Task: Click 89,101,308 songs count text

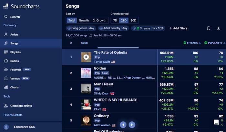Action: click(77, 35)
